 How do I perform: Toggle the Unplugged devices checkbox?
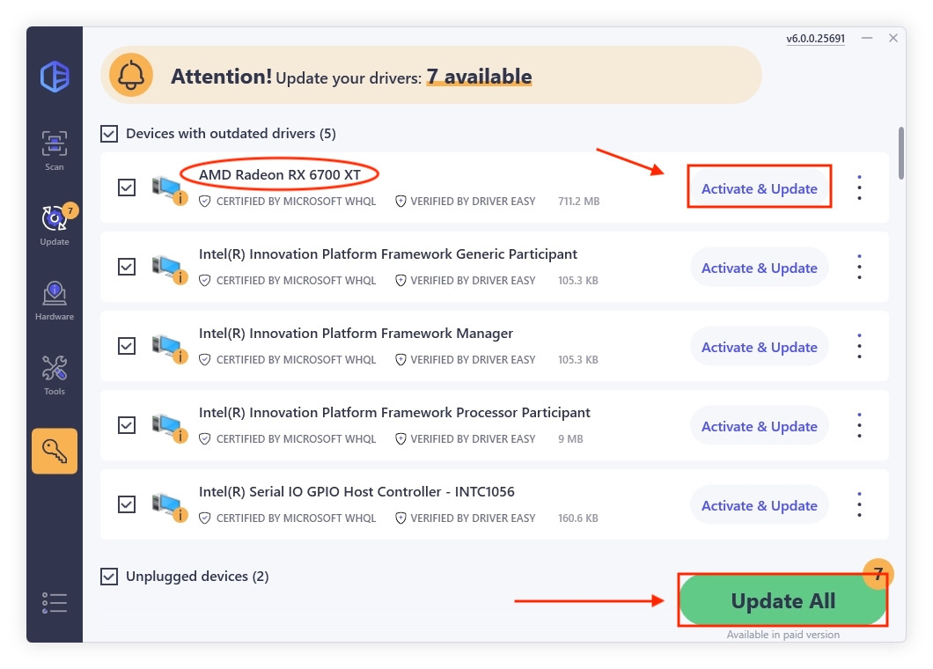pos(109,577)
